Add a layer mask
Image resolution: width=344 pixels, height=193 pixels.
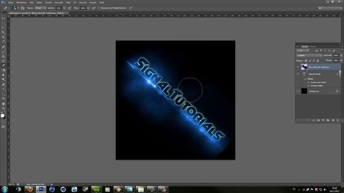coord(318,120)
